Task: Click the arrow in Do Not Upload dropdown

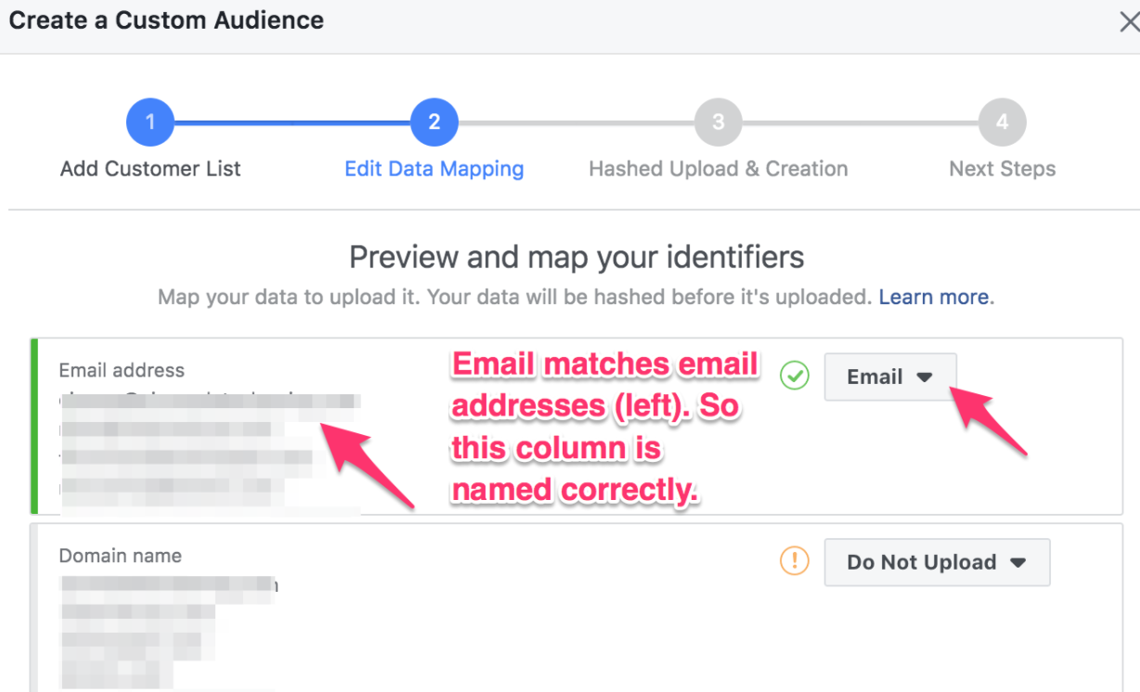Action: pos(1017,563)
